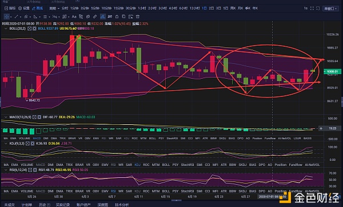
Task: Open BOLL indicator settings icon
Action: tap(29, 29)
